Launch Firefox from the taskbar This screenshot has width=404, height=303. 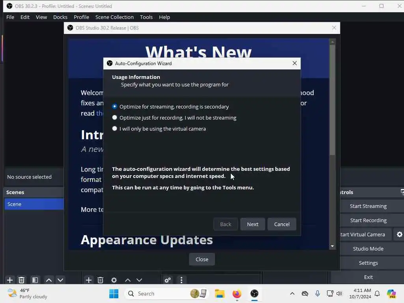coord(237,294)
